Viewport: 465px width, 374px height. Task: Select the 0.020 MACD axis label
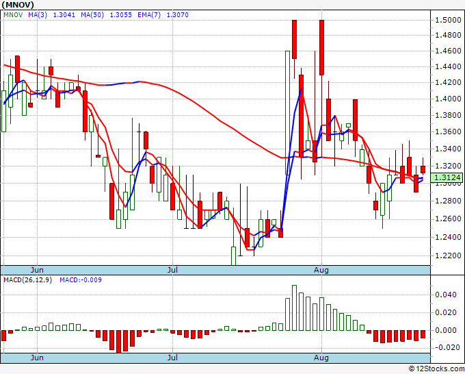(446, 312)
